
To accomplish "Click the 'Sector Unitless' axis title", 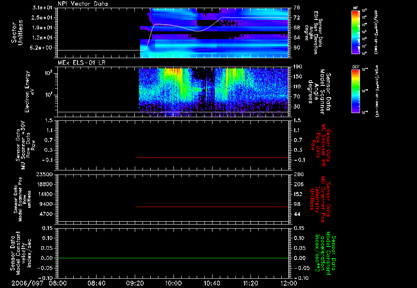I will pyautogui.click(x=17, y=33).
